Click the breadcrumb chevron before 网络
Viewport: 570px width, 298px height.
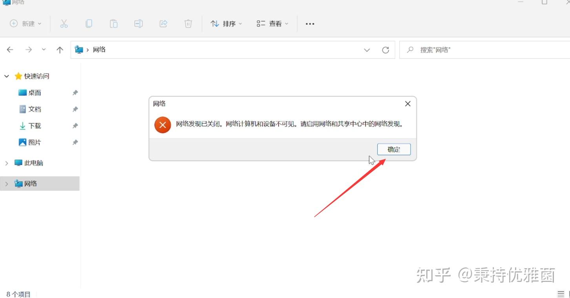click(x=88, y=50)
